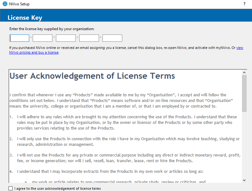Activate the fourth license key field
The height and width of the screenshot is (191, 252).
89,38
